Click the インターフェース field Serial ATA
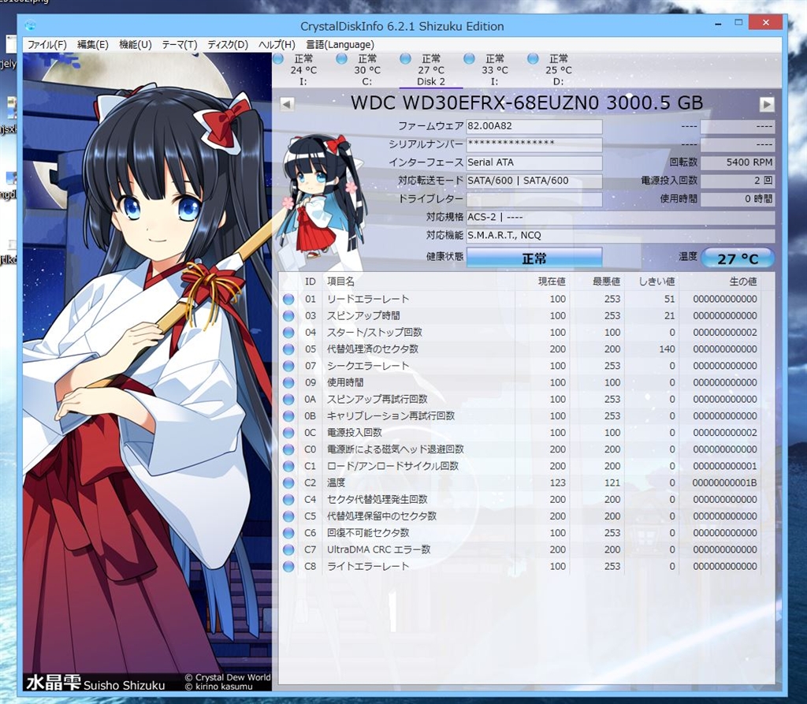807x704 pixels. [x=534, y=162]
